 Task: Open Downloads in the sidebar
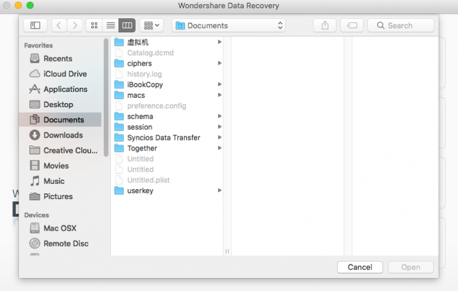(61, 135)
